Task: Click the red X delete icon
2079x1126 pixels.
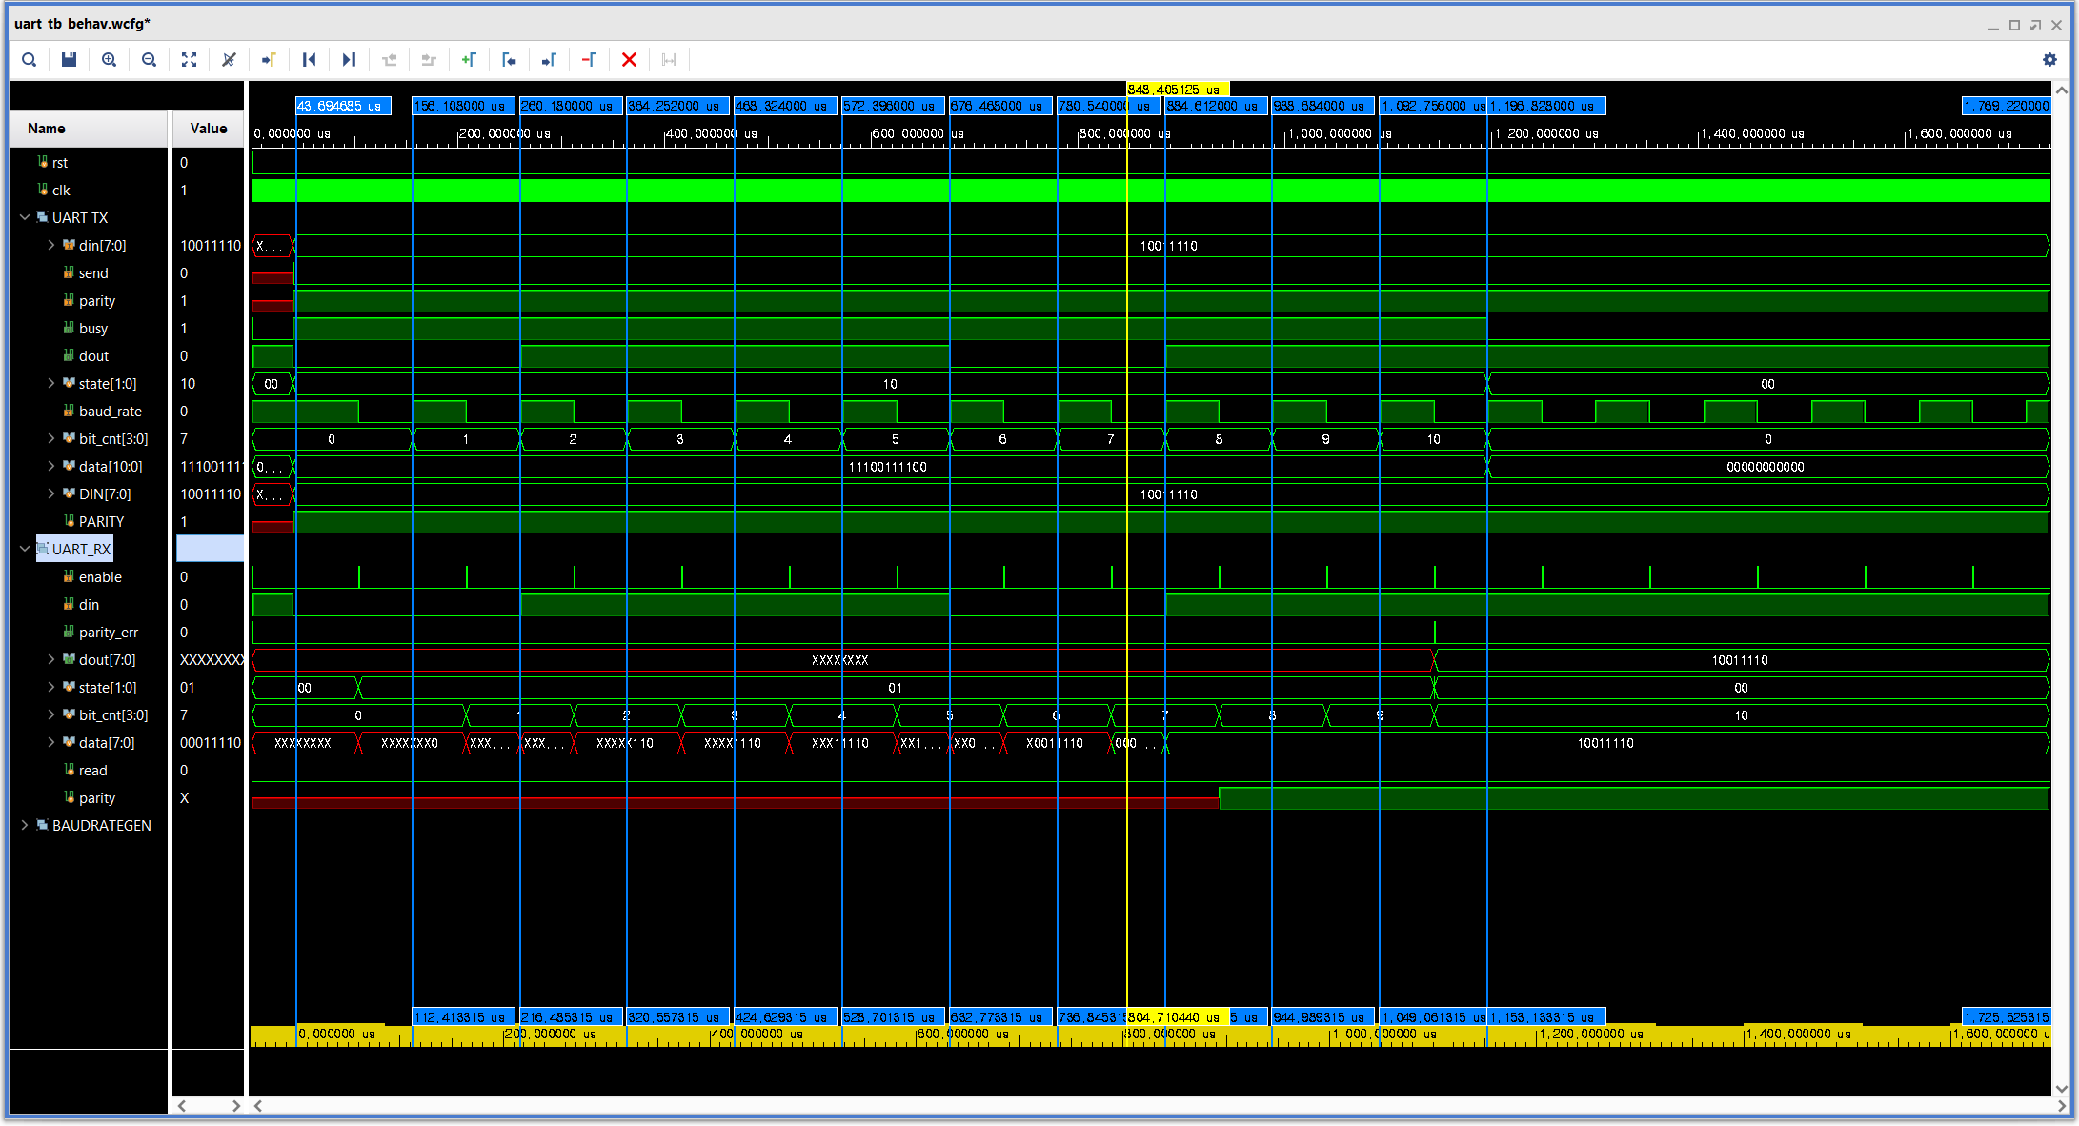Action: click(x=629, y=60)
